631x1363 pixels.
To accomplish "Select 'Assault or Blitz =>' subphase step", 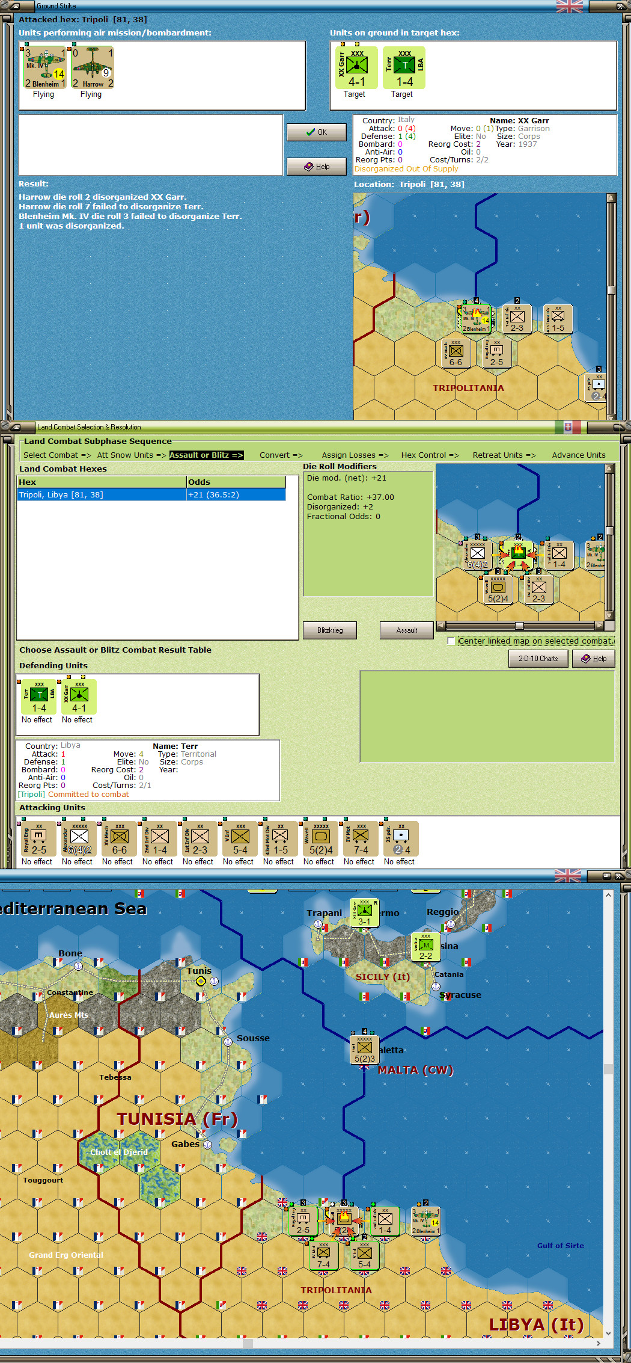I will point(206,455).
